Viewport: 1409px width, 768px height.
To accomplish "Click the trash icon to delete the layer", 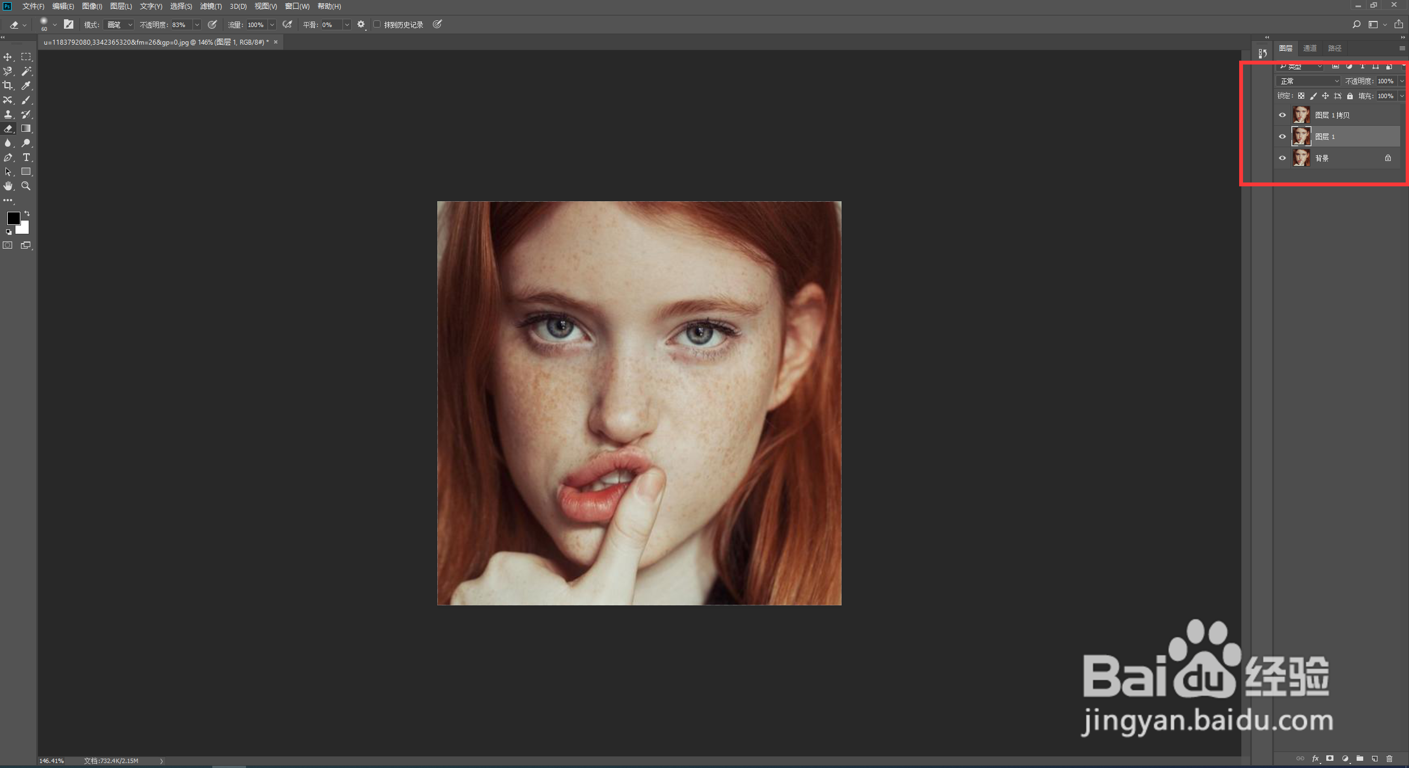I will [1389, 759].
